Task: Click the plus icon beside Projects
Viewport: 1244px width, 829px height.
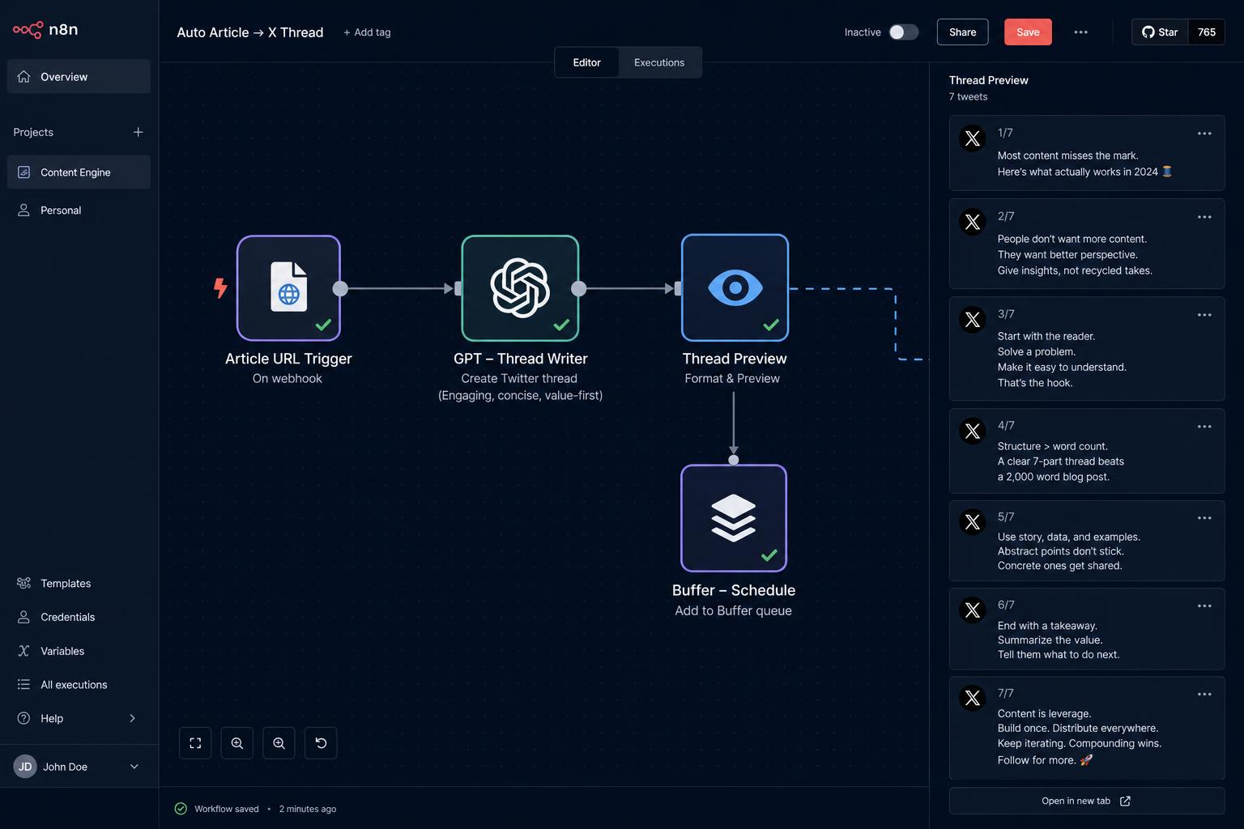Action: [138, 132]
